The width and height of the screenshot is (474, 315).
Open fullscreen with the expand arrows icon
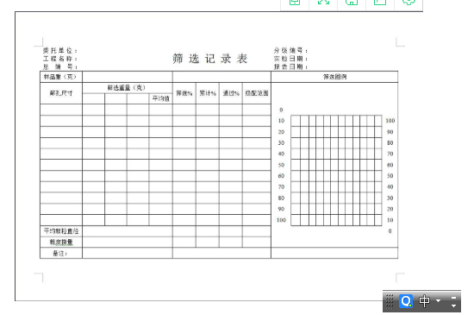323,3
